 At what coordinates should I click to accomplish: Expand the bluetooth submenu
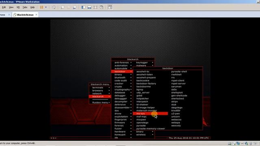click(122, 77)
